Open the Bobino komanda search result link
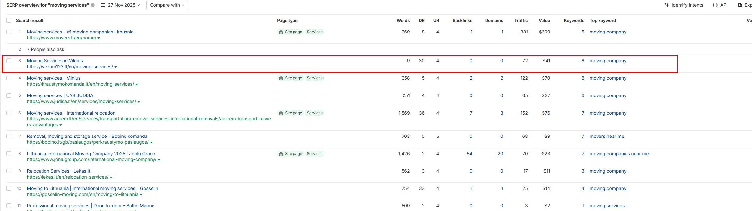The image size is (752, 211). click(87, 136)
